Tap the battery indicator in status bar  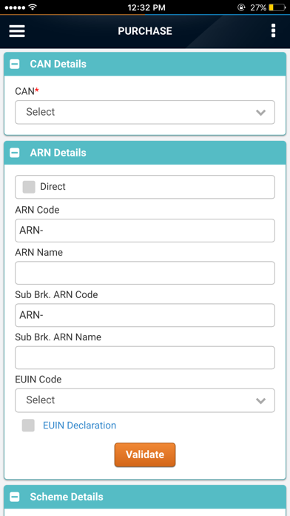(x=277, y=7)
